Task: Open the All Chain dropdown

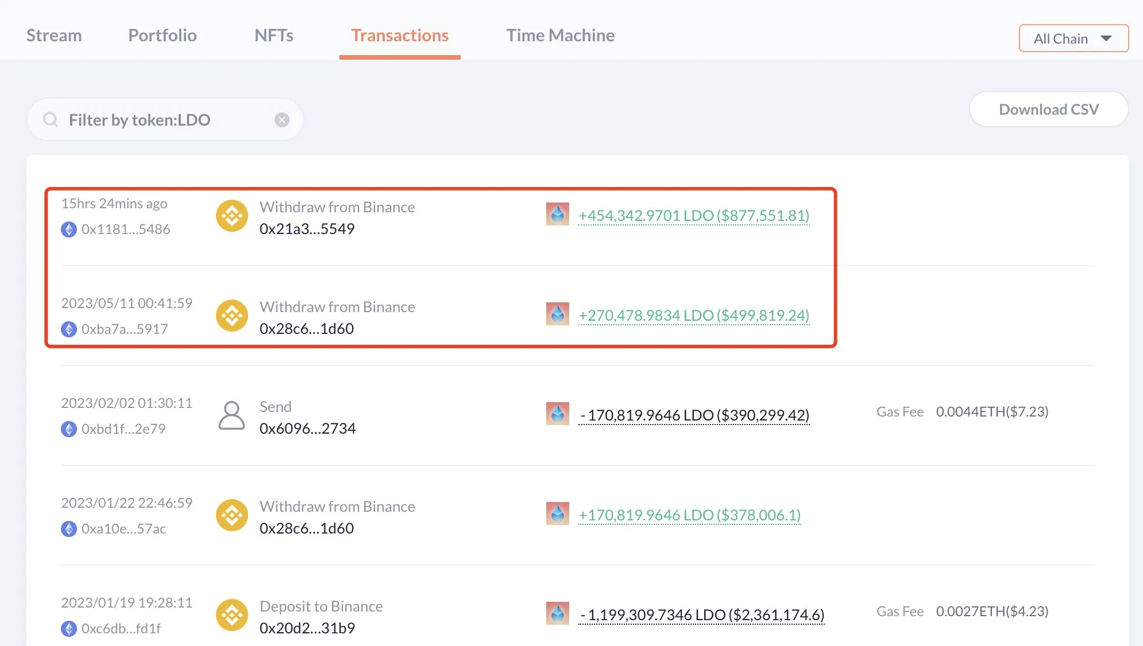Action: coord(1073,38)
